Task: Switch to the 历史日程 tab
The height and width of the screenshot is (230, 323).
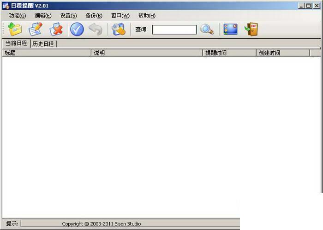Action: click(x=43, y=44)
